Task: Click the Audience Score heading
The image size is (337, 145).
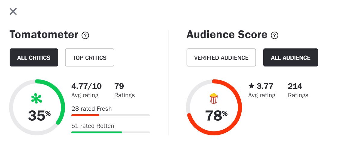Action: click(x=227, y=35)
